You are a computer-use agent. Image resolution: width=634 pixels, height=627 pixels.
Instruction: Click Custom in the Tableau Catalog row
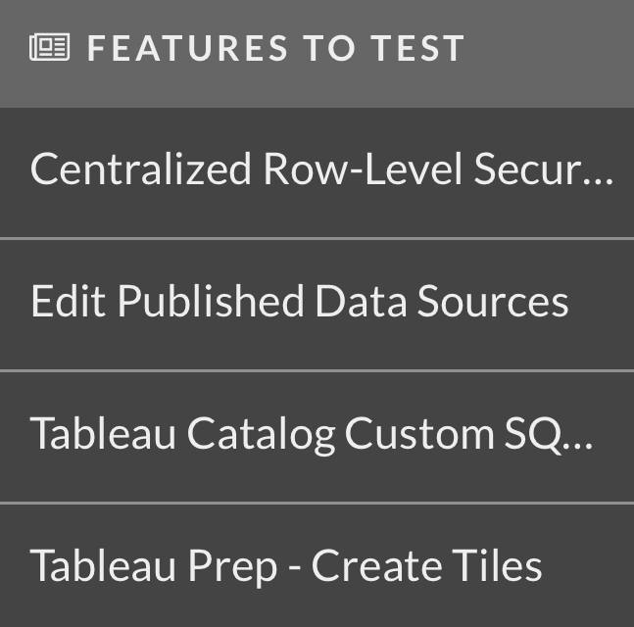click(419, 433)
